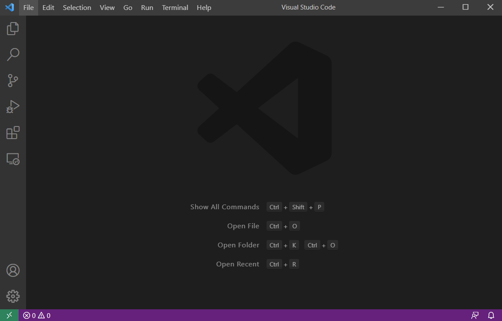This screenshot has height=321, width=502.
Task: Open the Accounts menu icon
Action: 13,270
